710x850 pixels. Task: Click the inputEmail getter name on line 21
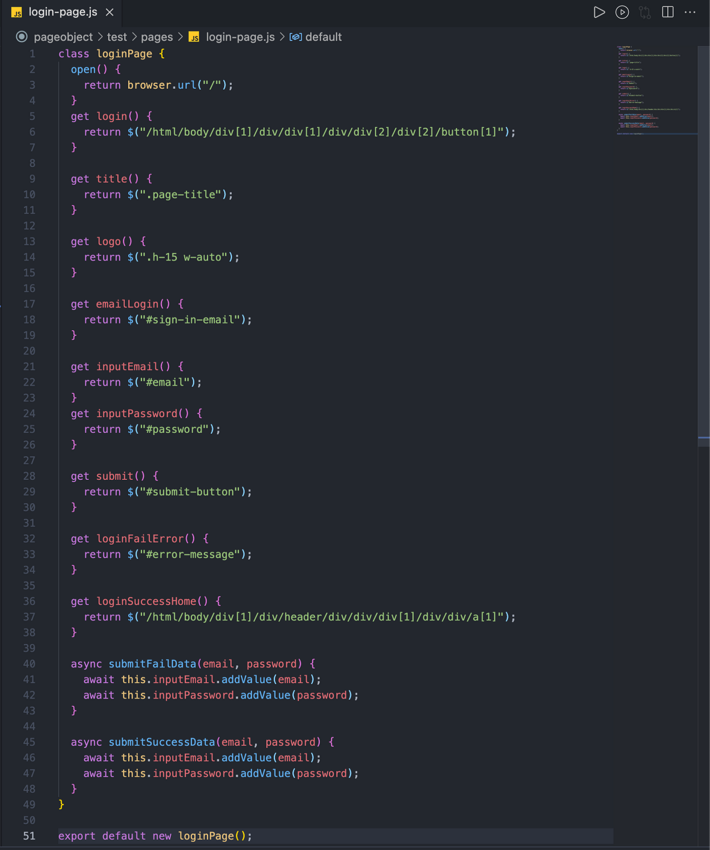click(128, 367)
